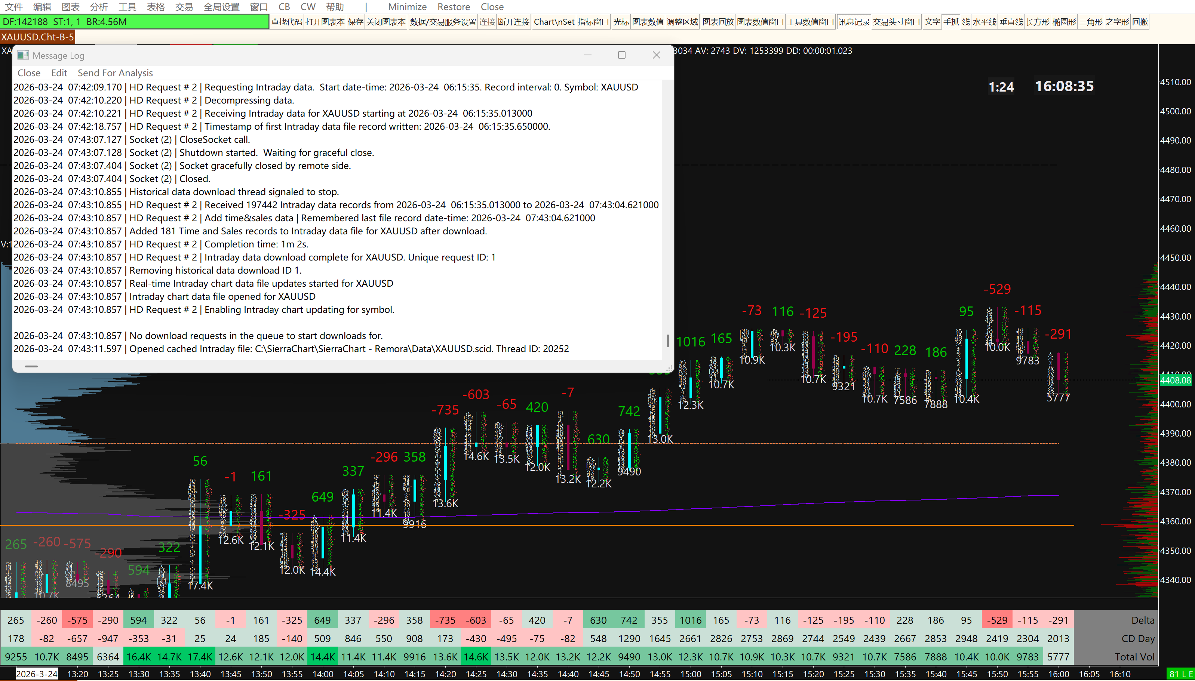Toggle the 图表数值 chart values mode
1195x681 pixels.
tap(648, 22)
